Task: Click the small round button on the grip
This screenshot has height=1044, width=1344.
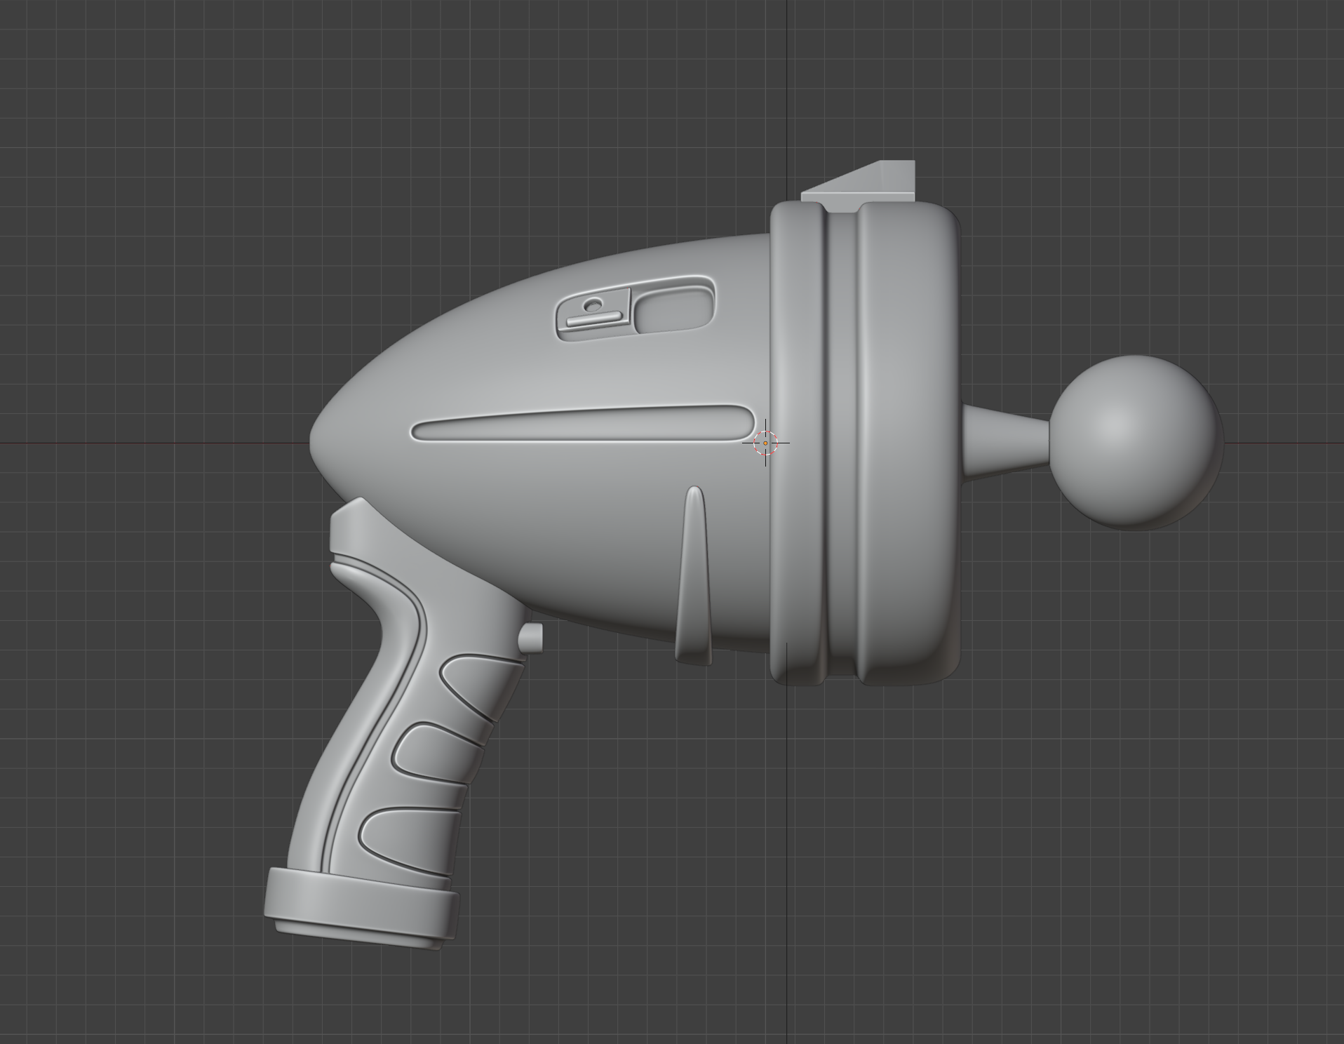Action: pos(531,638)
